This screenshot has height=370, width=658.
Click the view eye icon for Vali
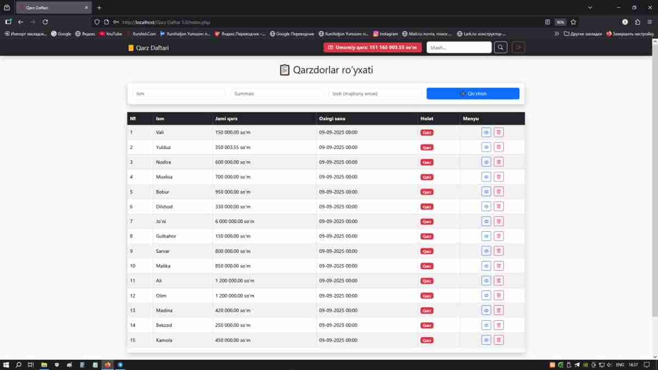pos(486,132)
